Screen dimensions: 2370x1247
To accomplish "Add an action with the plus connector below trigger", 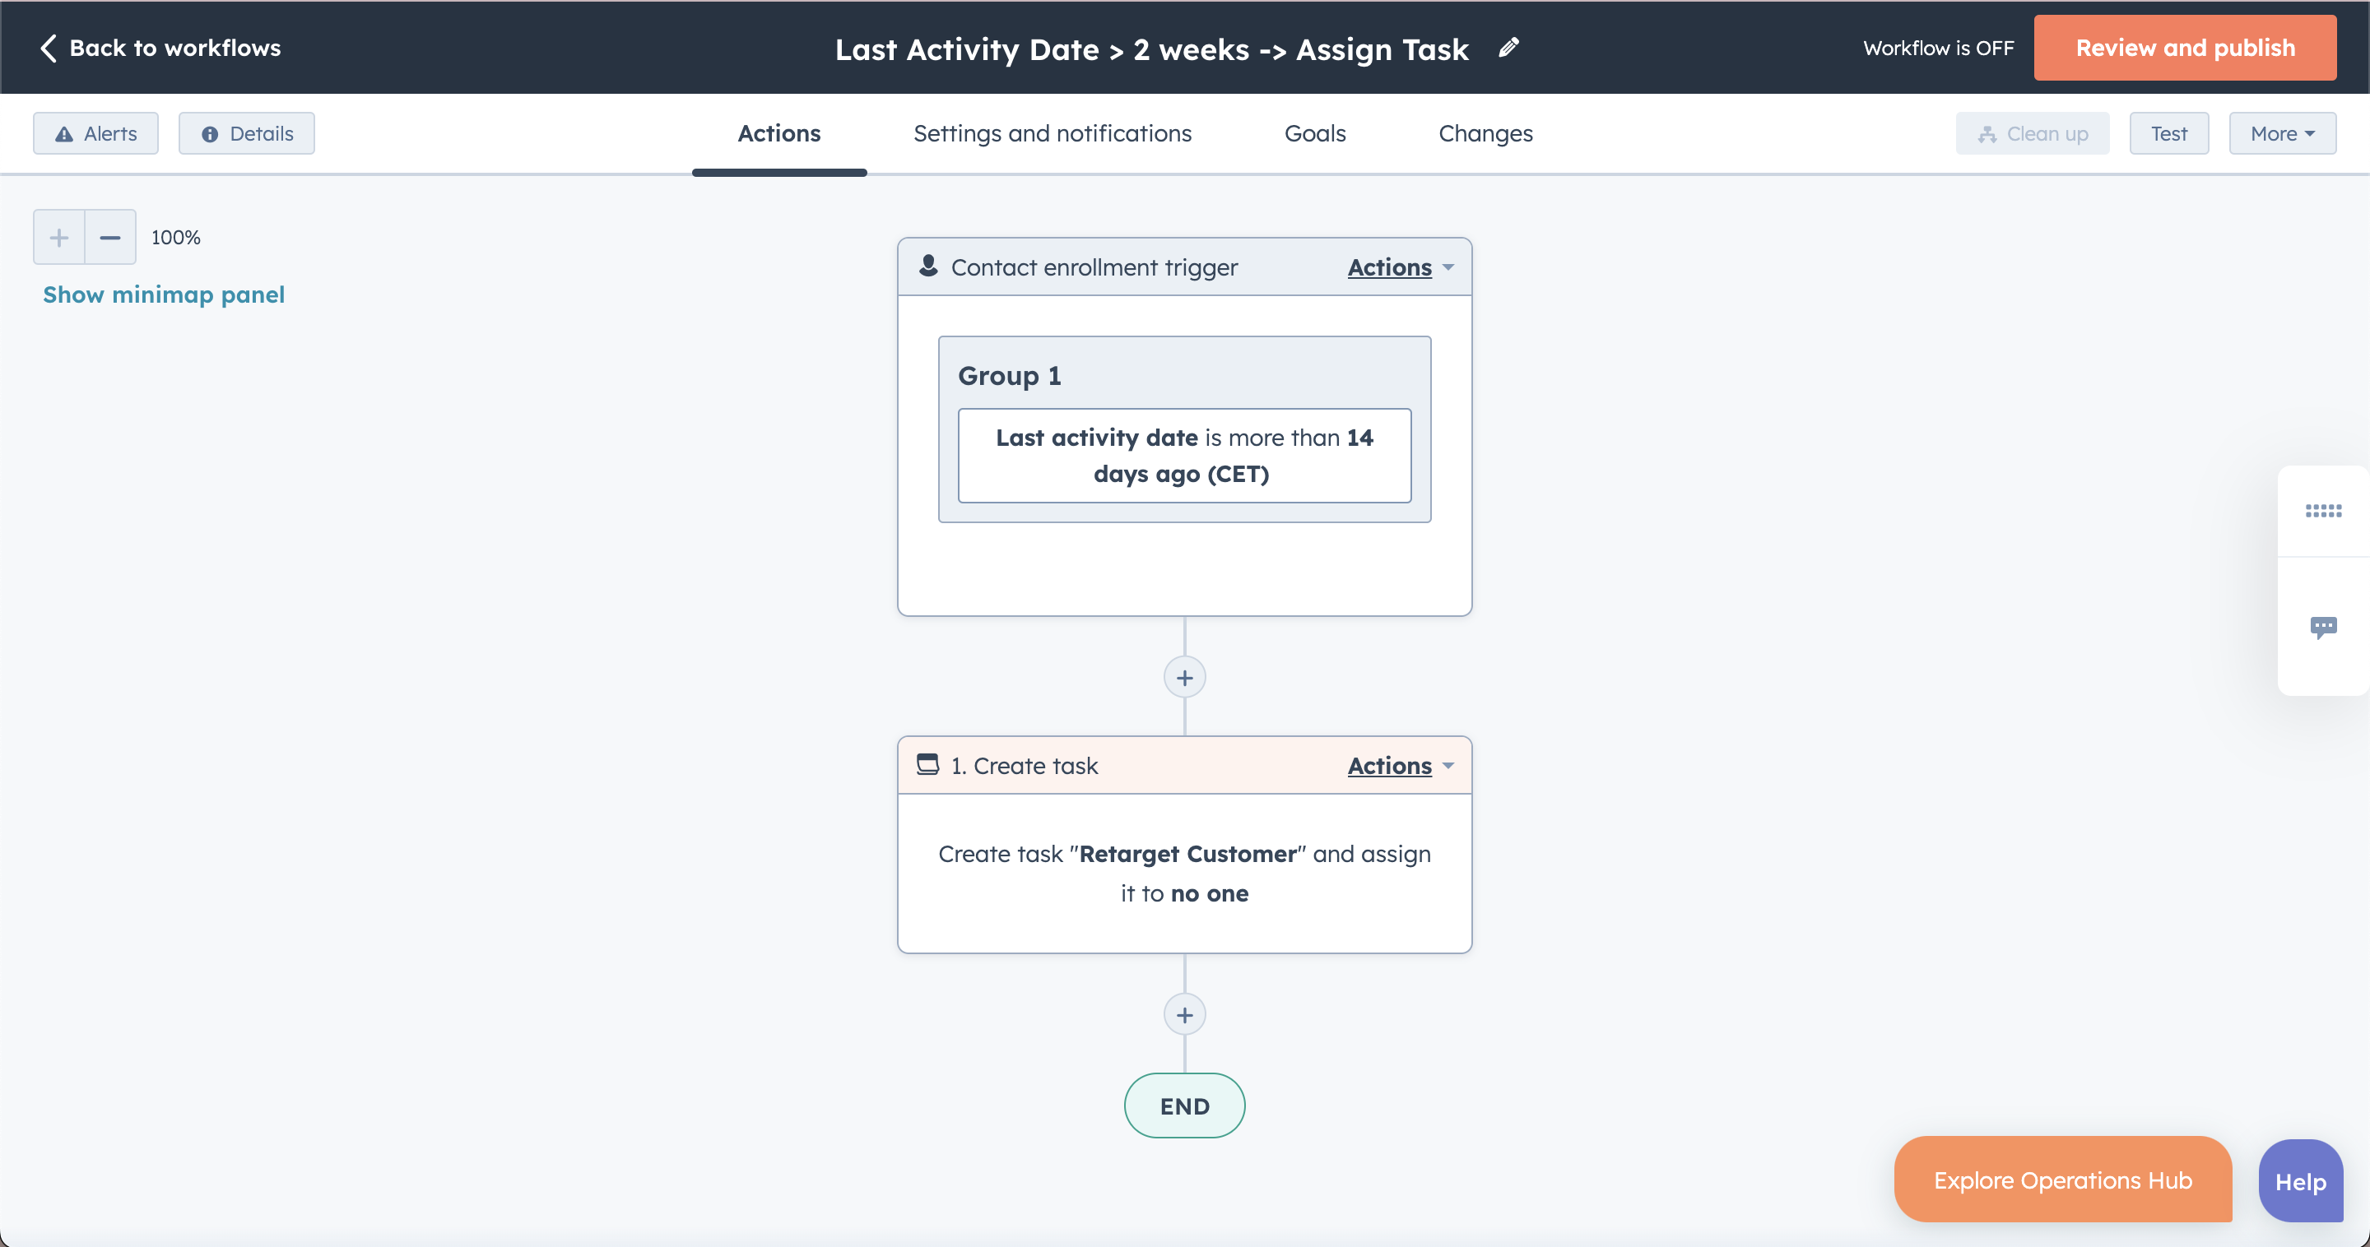I will tap(1184, 677).
